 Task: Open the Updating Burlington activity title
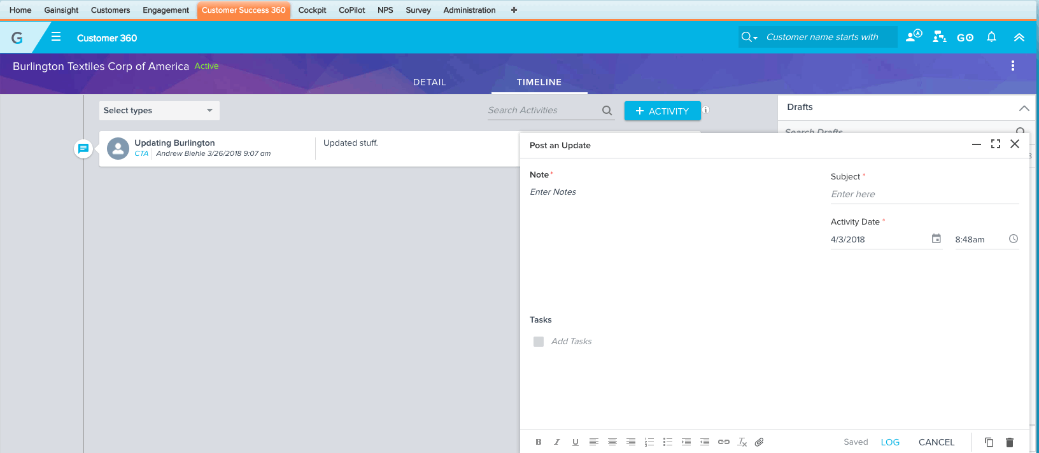(x=174, y=143)
